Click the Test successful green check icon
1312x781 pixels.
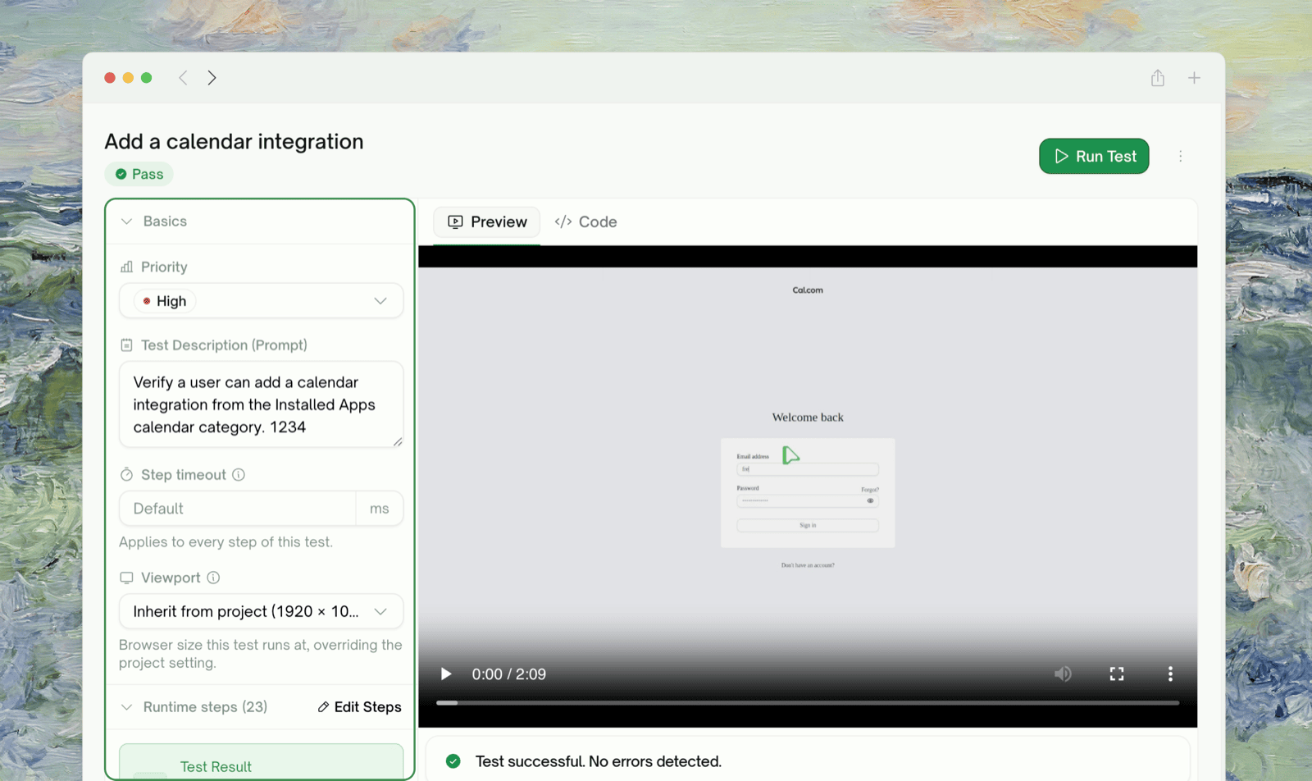(453, 761)
